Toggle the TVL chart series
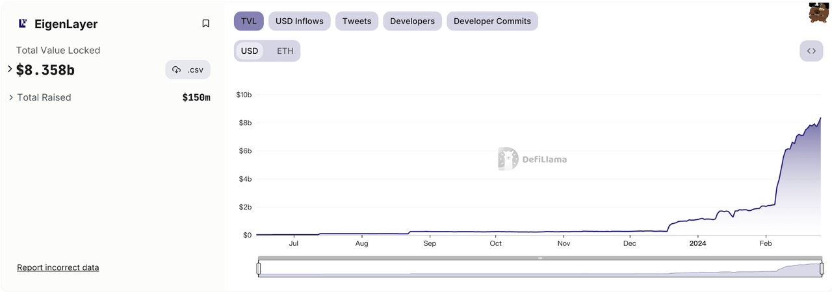Image resolution: width=832 pixels, height=292 pixels. pos(249,21)
